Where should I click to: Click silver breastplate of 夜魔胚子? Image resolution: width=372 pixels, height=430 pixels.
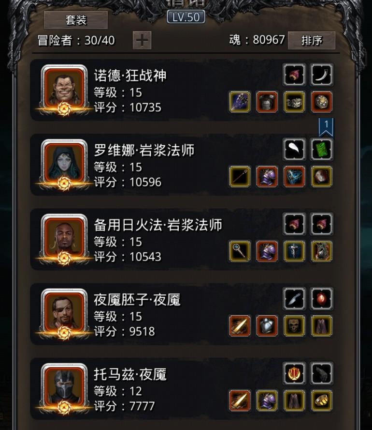click(267, 326)
